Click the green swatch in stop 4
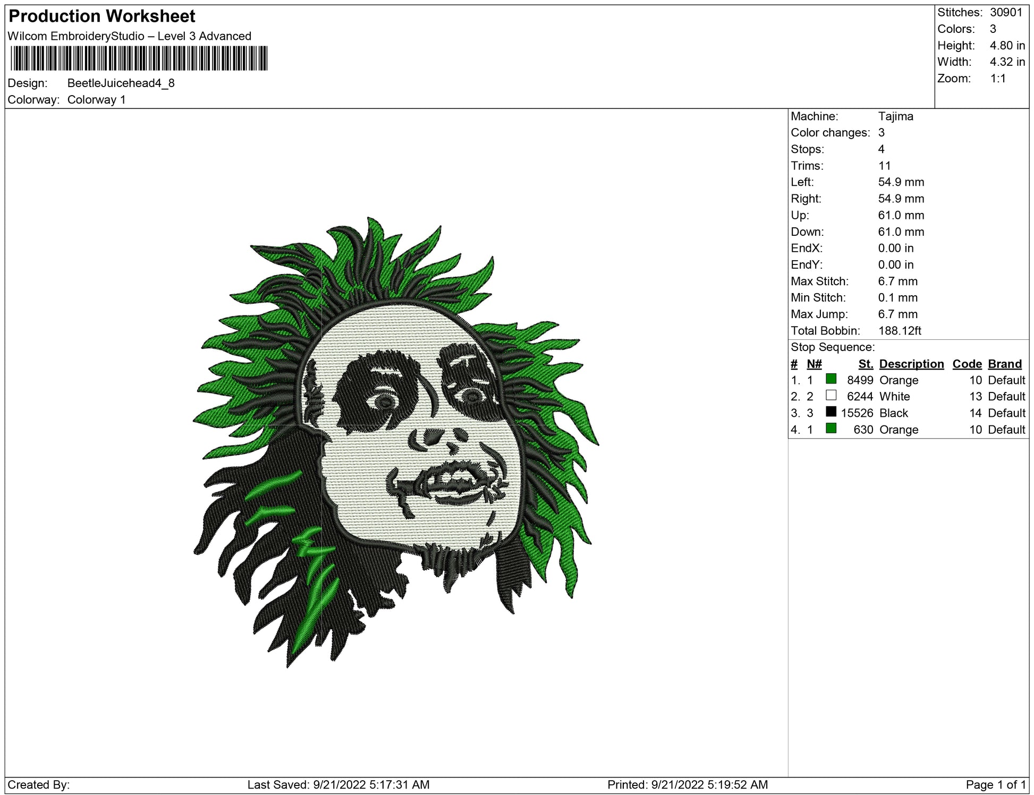The height and width of the screenshot is (795, 1034). (831, 428)
